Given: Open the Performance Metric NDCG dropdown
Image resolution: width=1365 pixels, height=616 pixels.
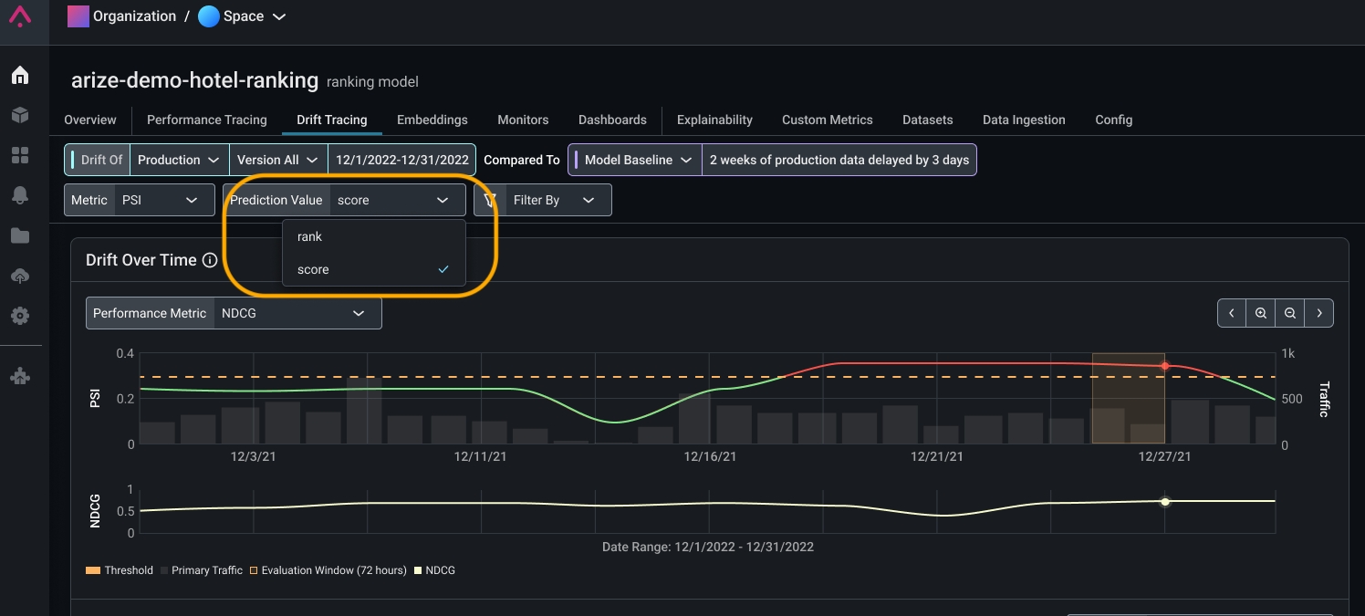Looking at the screenshot, I should click(x=234, y=313).
